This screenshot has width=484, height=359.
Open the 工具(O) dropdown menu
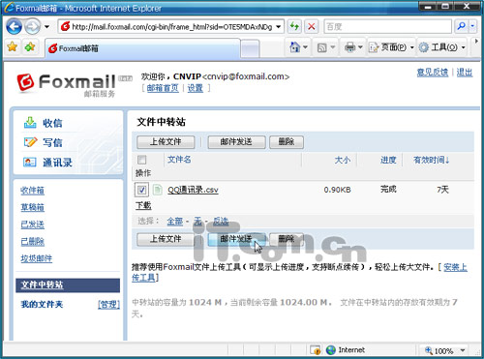pyautogui.click(x=442, y=47)
